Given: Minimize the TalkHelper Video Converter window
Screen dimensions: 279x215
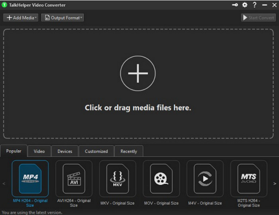Looking at the screenshot, I should click(x=265, y=5).
